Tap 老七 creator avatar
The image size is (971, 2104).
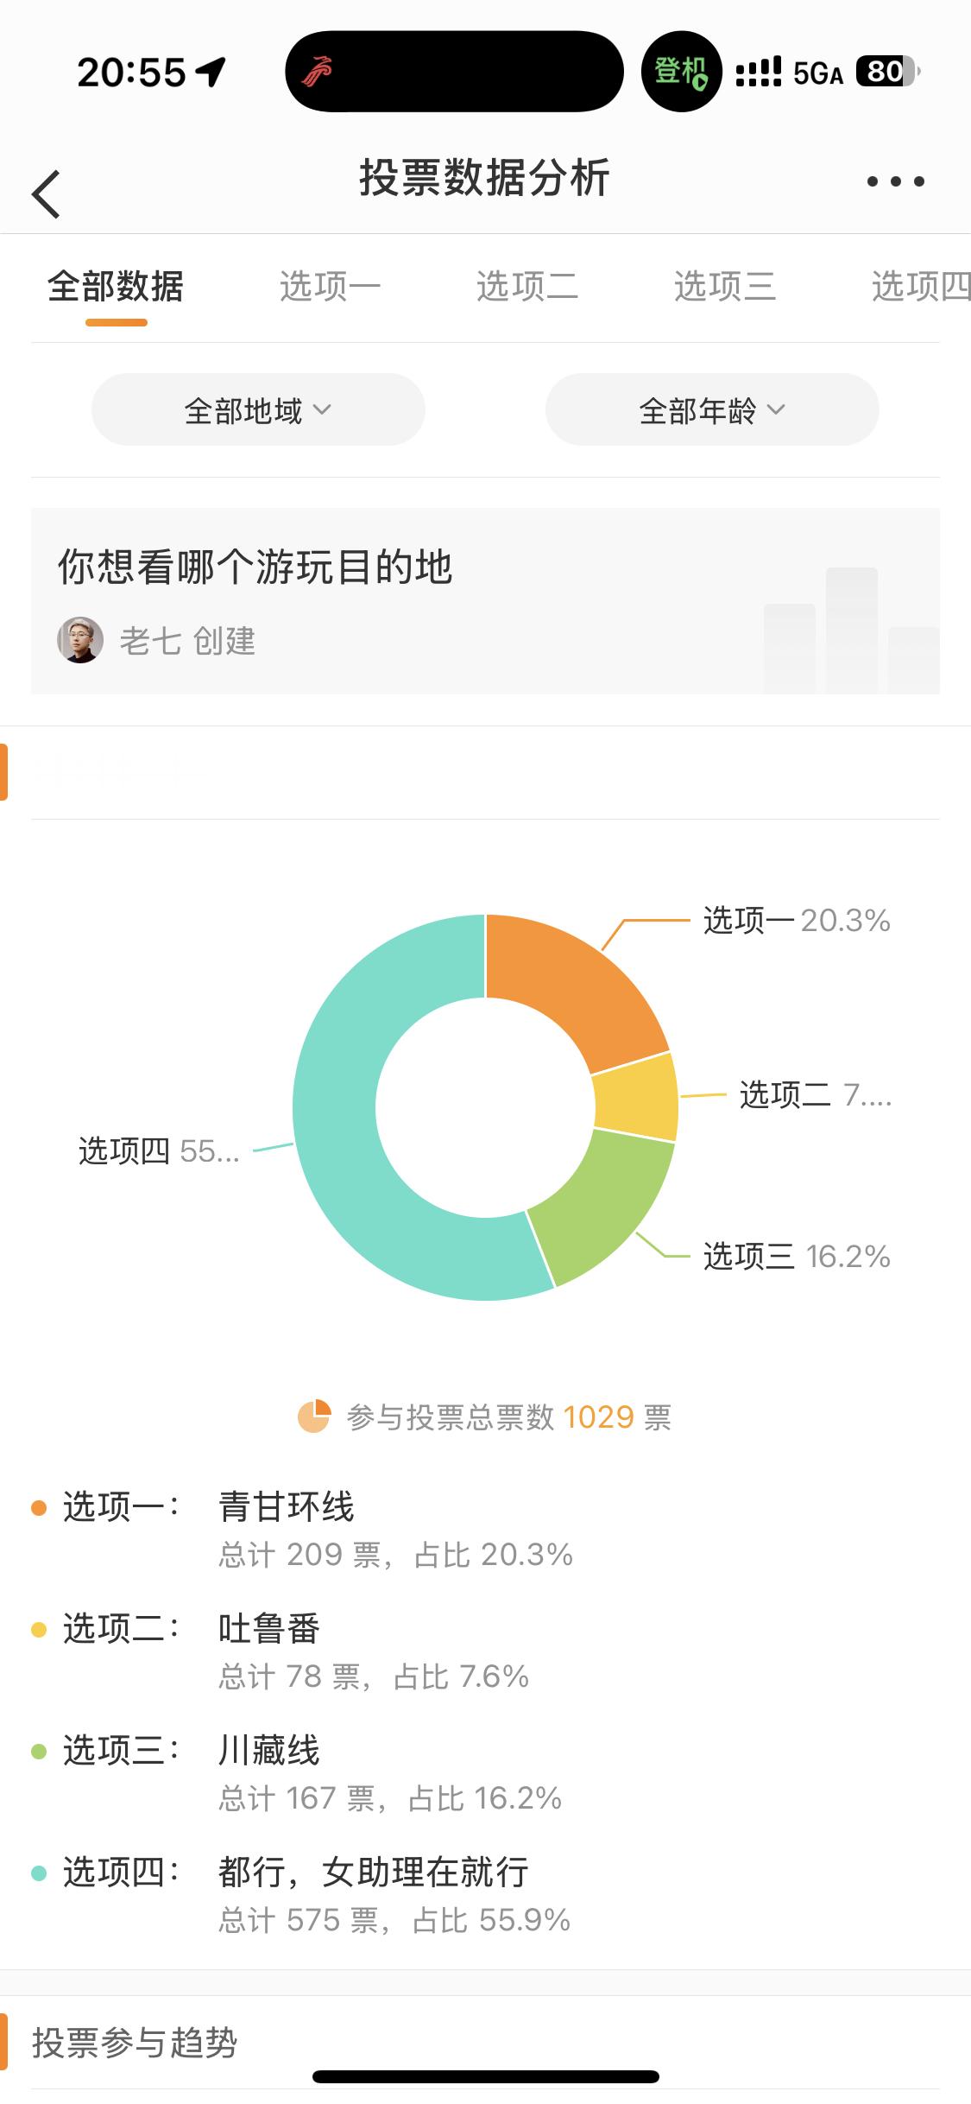(x=80, y=640)
